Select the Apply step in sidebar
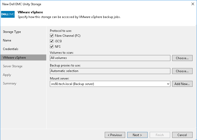197x140 pixels. (x=7, y=75)
